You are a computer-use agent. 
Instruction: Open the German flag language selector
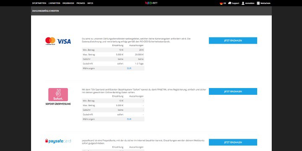pyautogui.click(x=221, y=3)
